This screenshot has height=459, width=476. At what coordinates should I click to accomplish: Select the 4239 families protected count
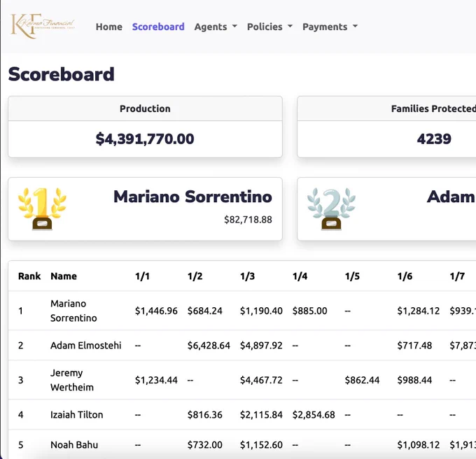434,139
